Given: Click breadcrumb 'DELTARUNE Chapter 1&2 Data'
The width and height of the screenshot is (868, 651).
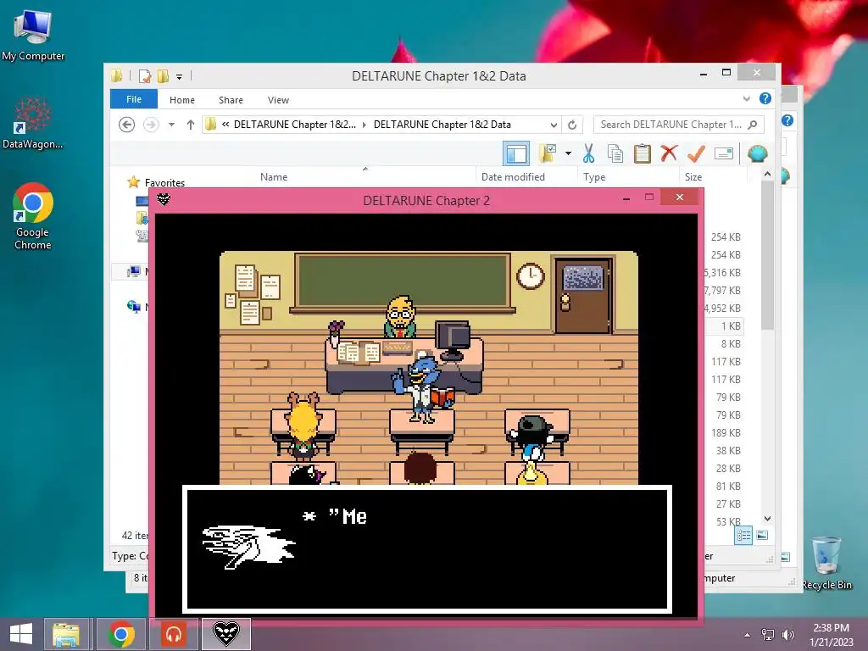Looking at the screenshot, I should coord(442,125).
